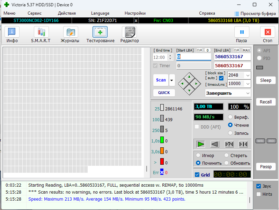The height and width of the screenshot is (210, 279).
Task: Click the CUR button beside Start LBA
Action: [199, 50]
